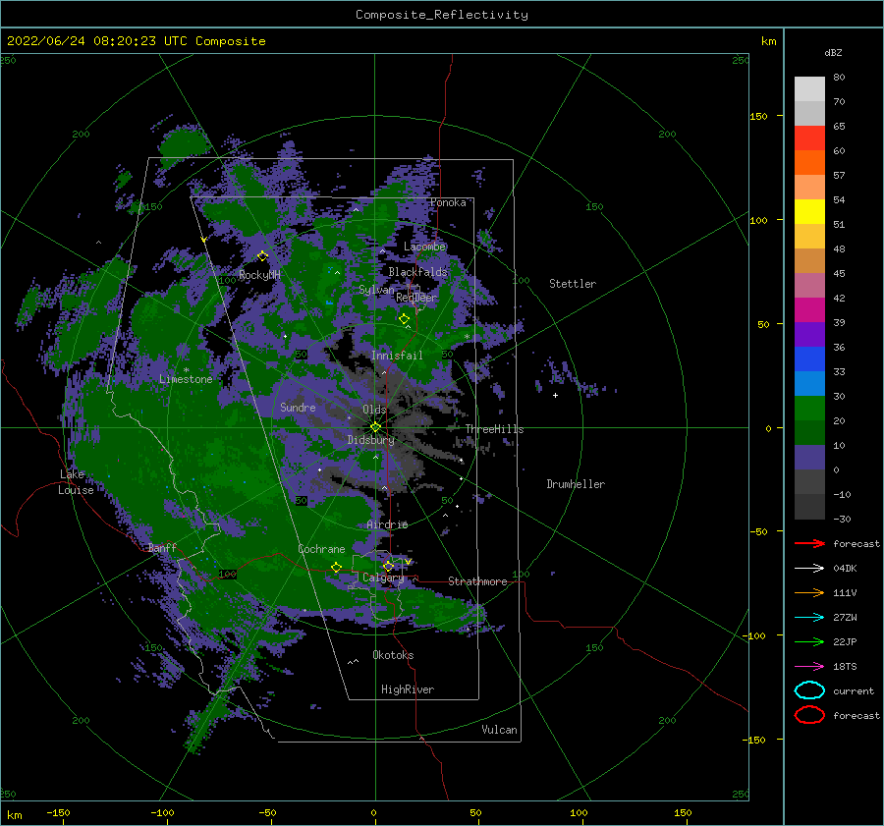The width and height of the screenshot is (884, 826).
Task: Click the ThreeHills label
Action: [494, 429]
